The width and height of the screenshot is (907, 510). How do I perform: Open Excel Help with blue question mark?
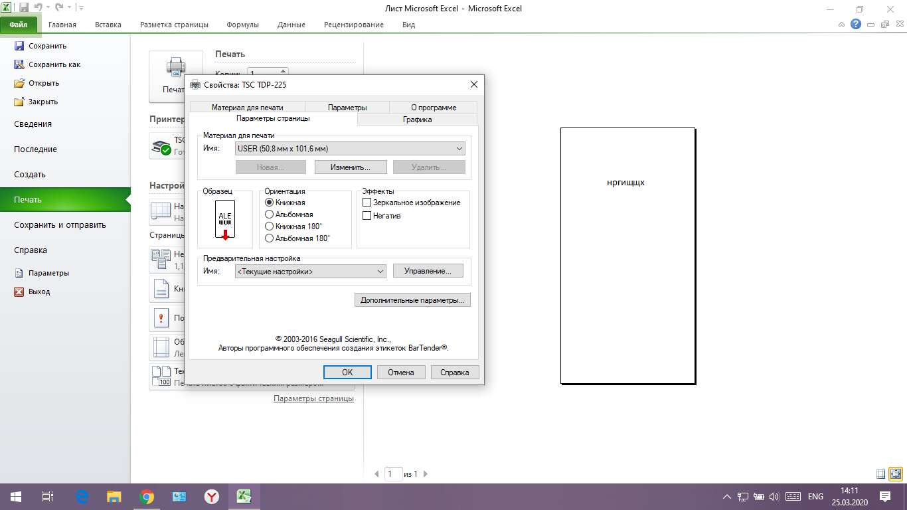[x=855, y=25]
